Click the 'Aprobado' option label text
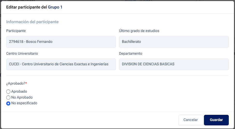 19,91
